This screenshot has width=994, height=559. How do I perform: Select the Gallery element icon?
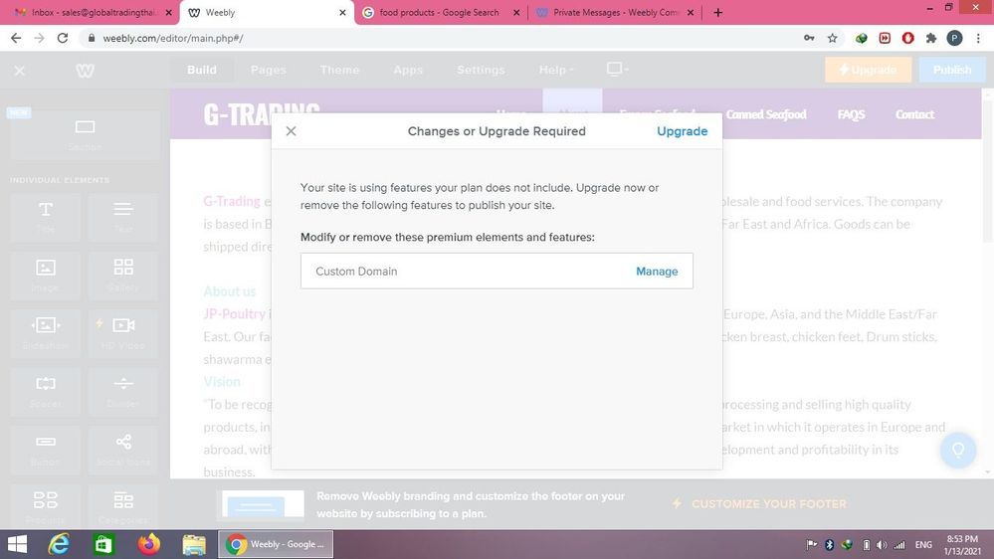(x=123, y=273)
